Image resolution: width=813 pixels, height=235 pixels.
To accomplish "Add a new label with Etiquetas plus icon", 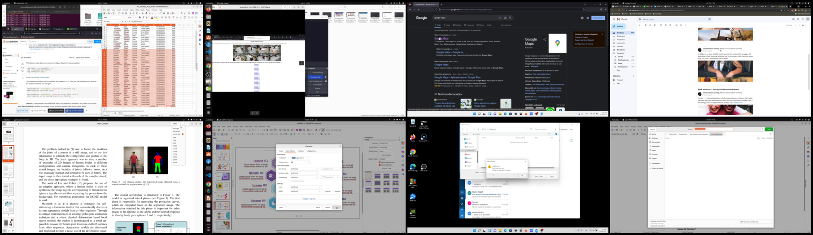I will (633, 76).
